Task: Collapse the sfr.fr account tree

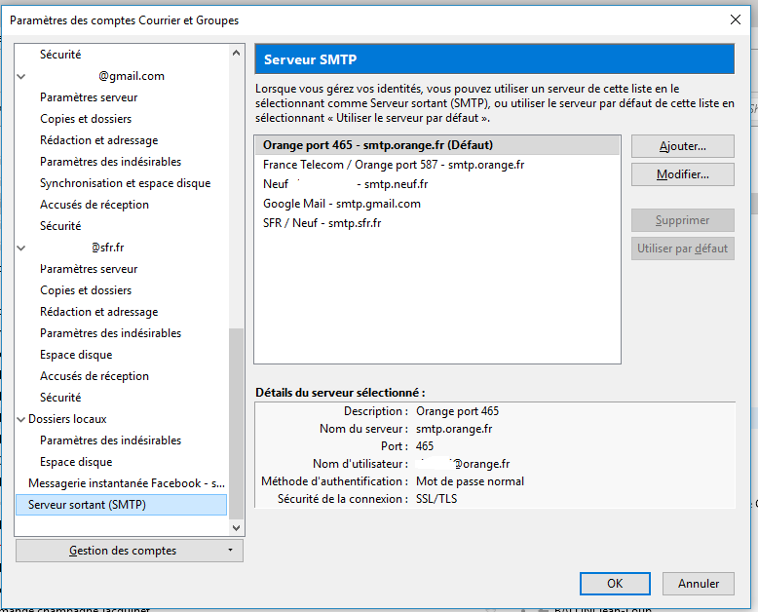Action: point(22,248)
